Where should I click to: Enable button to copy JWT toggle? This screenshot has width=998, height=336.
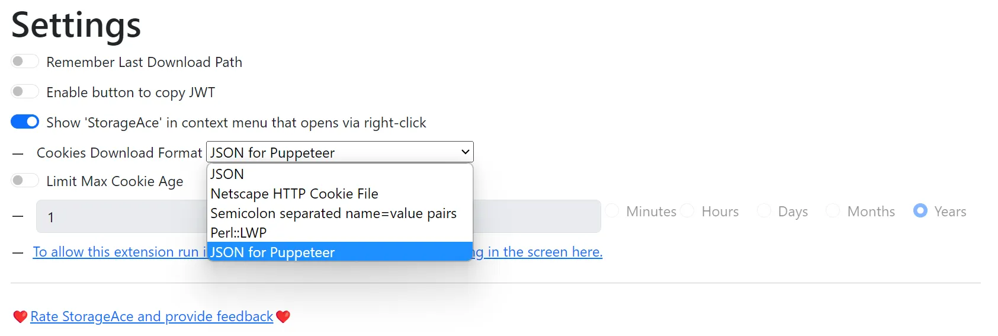[25, 92]
